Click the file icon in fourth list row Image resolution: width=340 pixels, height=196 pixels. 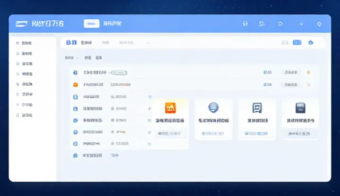[x=75, y=109]
